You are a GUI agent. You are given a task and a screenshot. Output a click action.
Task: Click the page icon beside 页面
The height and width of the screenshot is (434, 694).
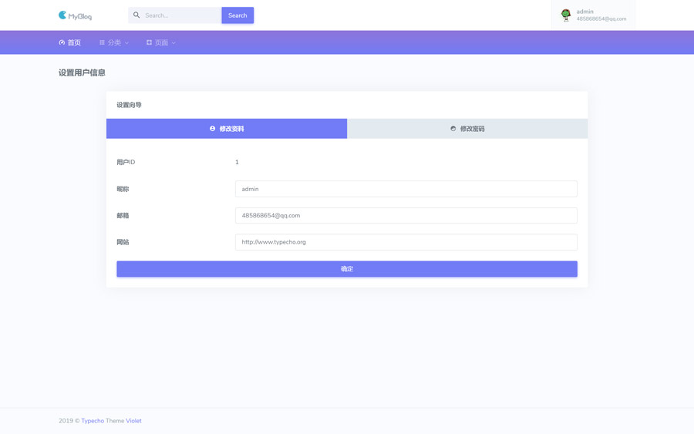click(149, 43)
